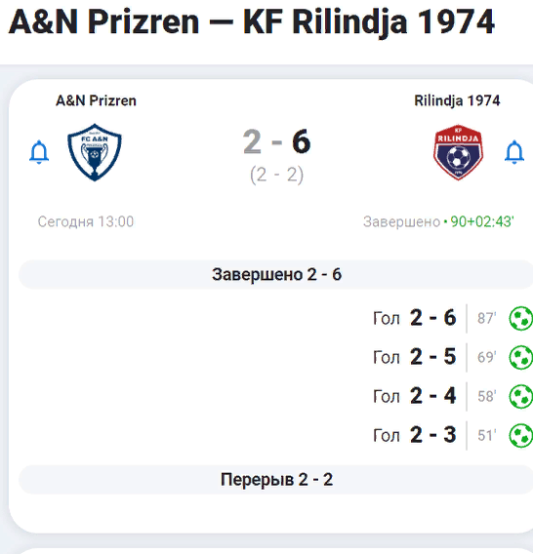This screenshot has width=533, height=554.
Task: Toggle notification bell for Rilindja 1974
Action: coord(513,152)
